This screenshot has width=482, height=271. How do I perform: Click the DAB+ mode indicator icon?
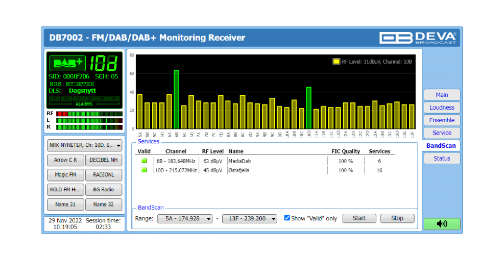click(67, 63)
